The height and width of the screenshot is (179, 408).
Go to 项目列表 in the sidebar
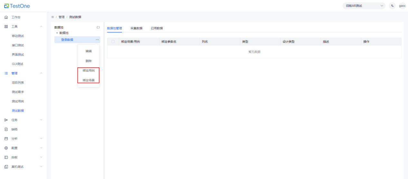[18, 83]
